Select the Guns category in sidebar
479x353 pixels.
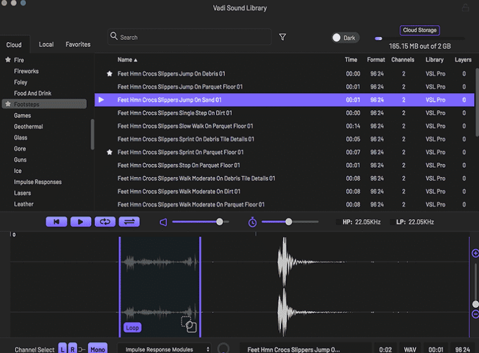click(x=21, y=159)
